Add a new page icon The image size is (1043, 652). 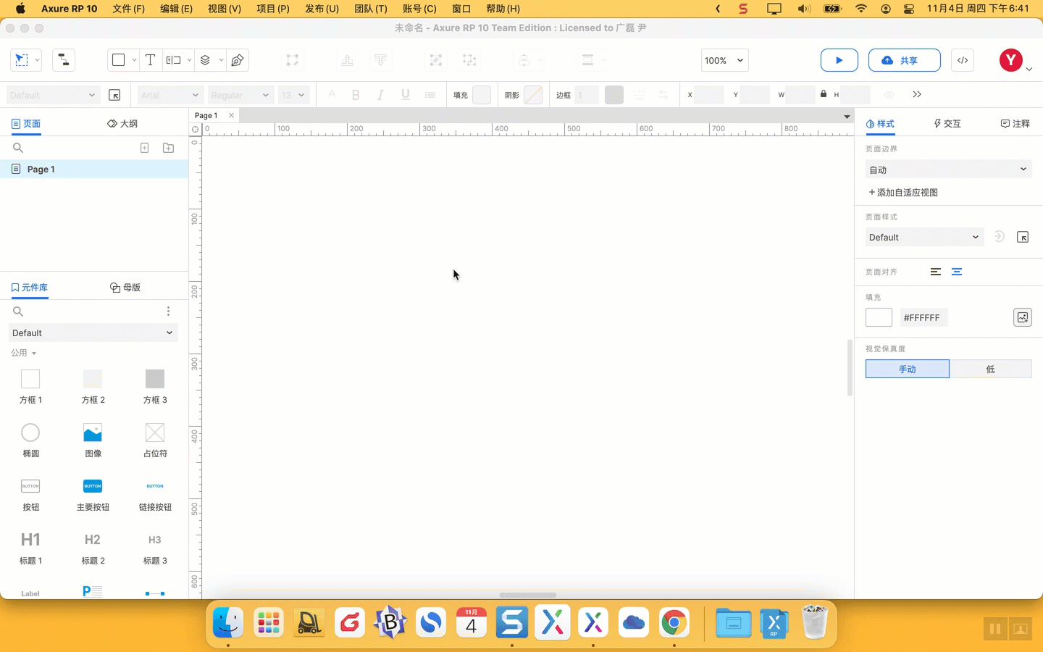click(x=145, y=148)
